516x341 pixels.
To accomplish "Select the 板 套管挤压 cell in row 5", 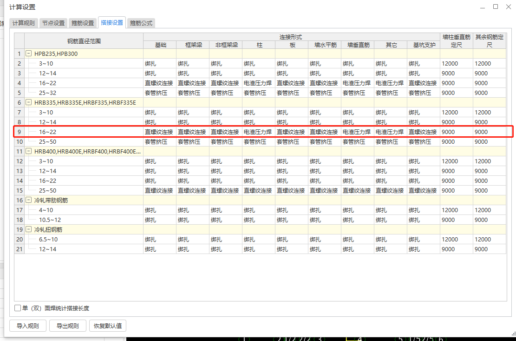I will 292,93.
